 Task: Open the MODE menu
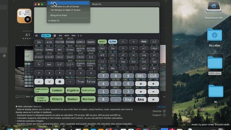[x=144, y=42]
